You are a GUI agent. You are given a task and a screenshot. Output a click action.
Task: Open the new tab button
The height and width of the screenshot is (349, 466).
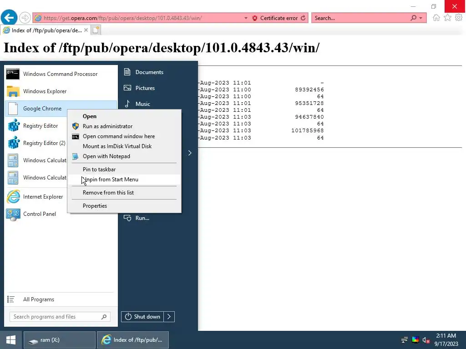pyautogui.click(x=96, y=30)
